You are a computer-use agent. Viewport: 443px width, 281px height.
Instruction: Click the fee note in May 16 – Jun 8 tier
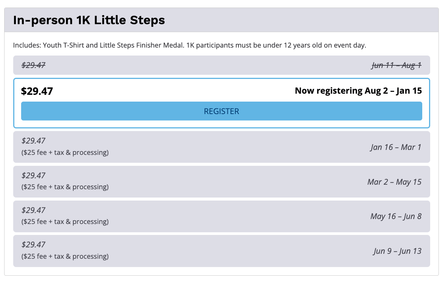coord(65,222)
